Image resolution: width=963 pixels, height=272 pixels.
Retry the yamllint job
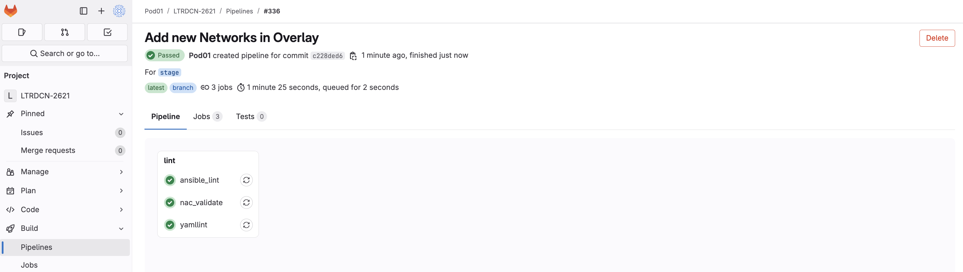click(246, 225)
